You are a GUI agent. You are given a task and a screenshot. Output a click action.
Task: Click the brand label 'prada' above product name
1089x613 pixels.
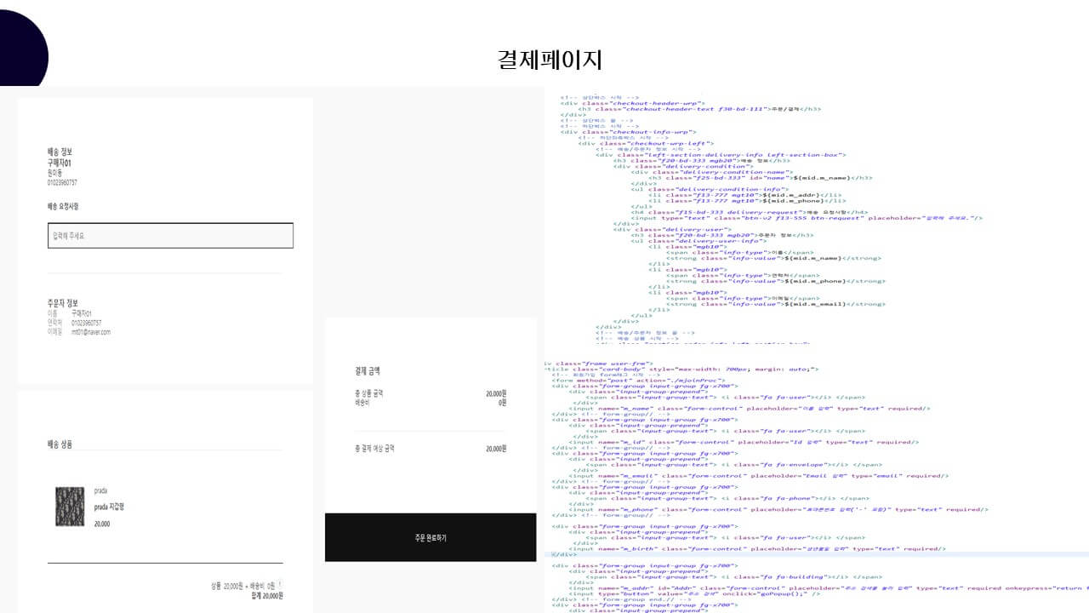click(100, 491)
